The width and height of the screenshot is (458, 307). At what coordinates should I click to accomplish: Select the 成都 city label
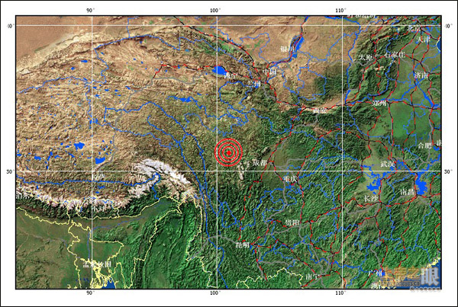[x=260, y=163]
